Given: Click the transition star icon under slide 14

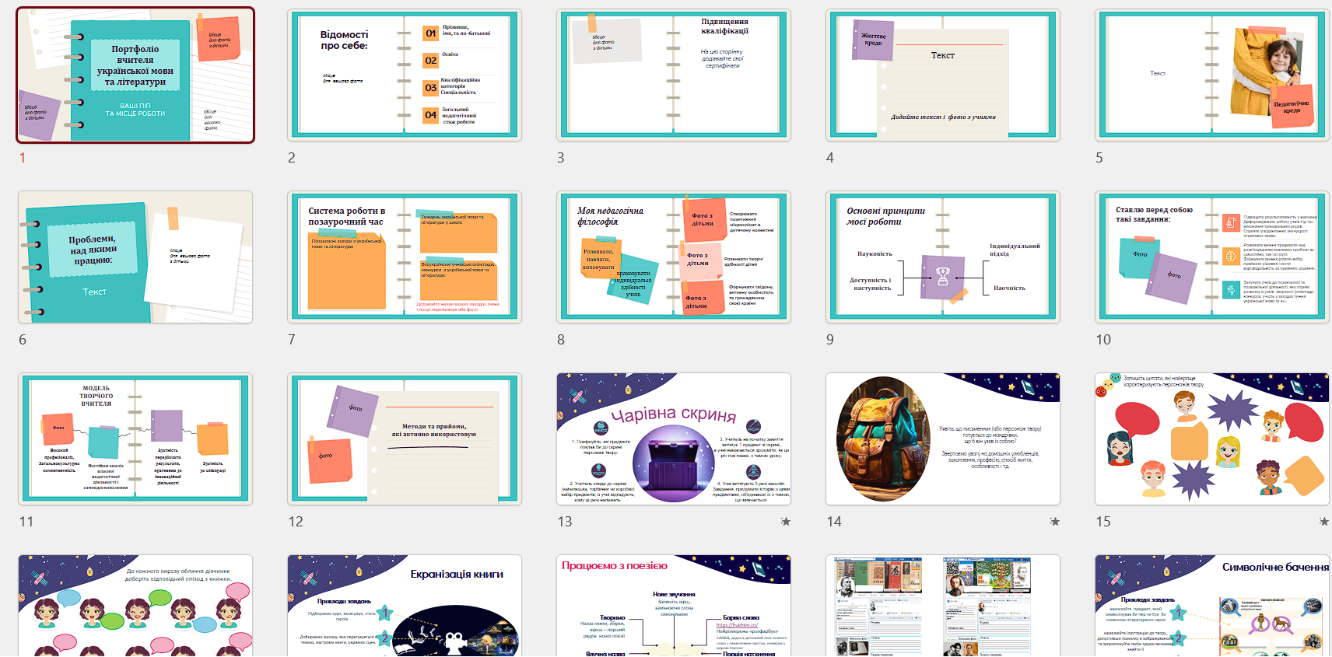Looking at the screenshot, I should pyautogui.click(x=1055, y=522).
